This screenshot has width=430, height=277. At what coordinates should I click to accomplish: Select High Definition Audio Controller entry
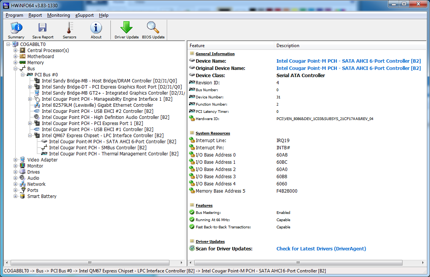pos(105,117)
